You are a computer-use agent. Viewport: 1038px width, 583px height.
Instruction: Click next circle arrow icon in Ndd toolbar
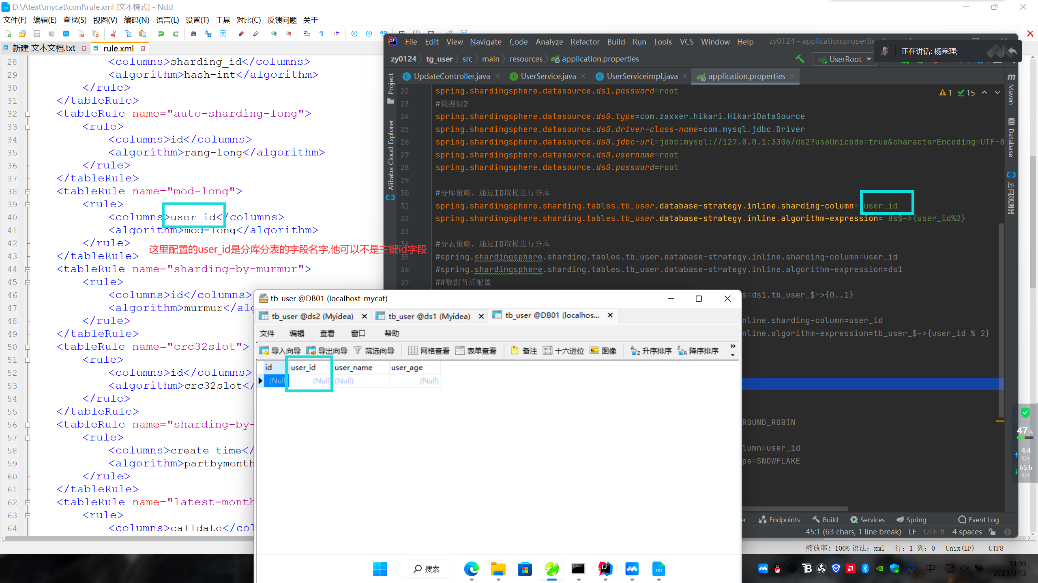pos(369,34)
